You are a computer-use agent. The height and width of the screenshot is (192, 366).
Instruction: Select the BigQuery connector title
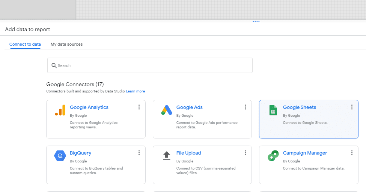[81, 153]
